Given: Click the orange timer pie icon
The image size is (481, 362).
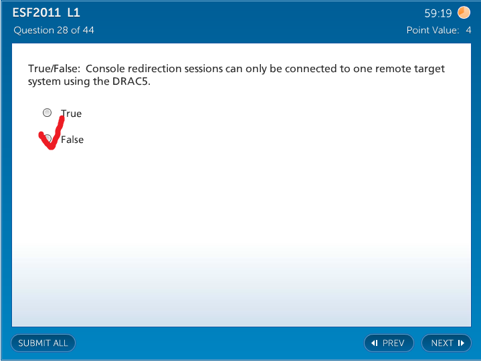Looking at the screenshot, I should click(x=464, y=13).
